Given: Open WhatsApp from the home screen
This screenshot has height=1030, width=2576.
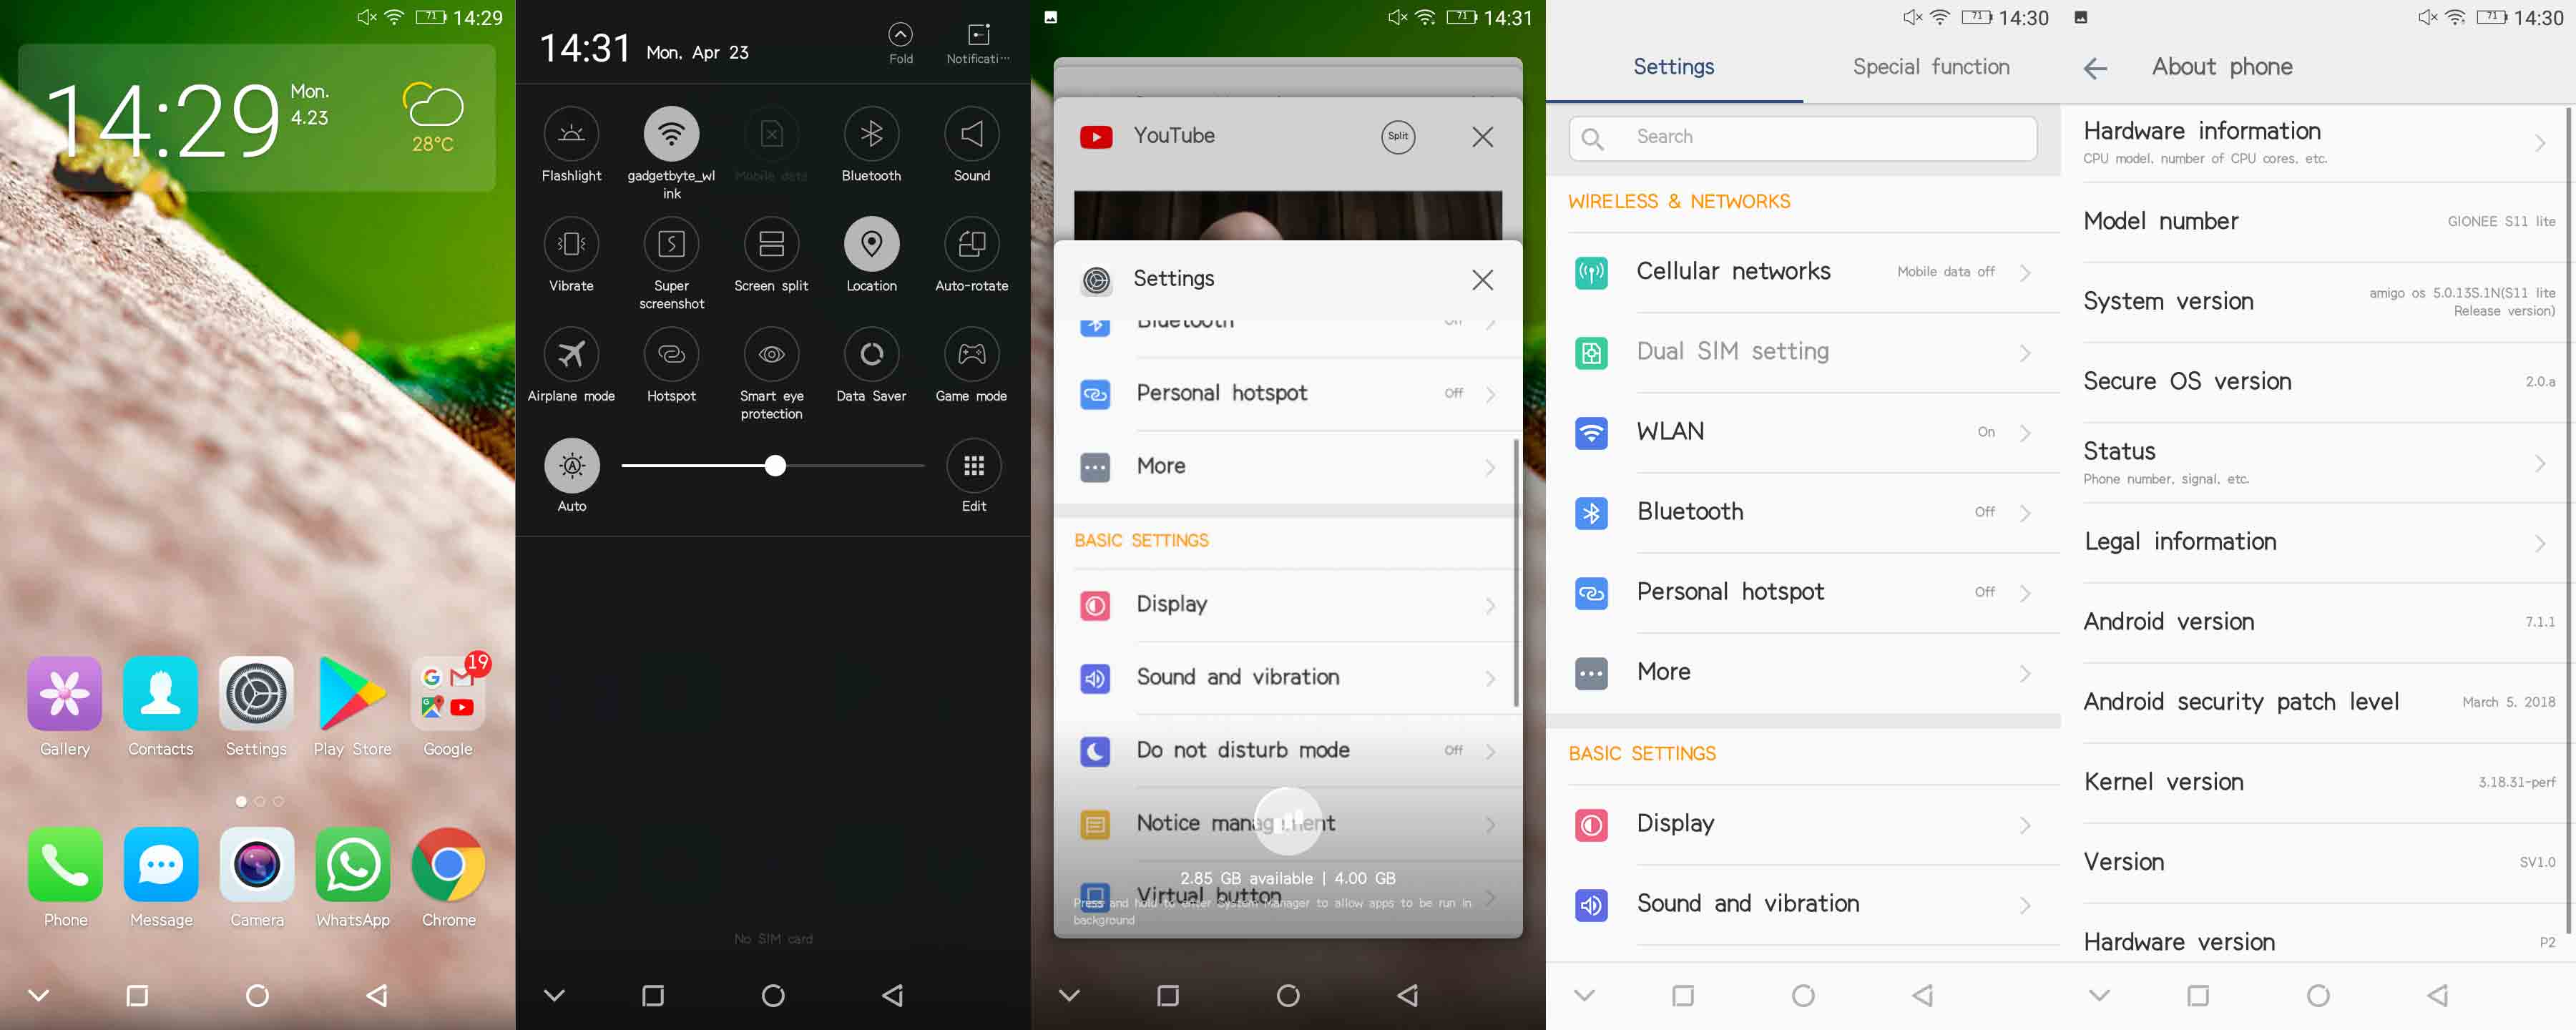Looking at the screenshot, I should tap(352, 865).
